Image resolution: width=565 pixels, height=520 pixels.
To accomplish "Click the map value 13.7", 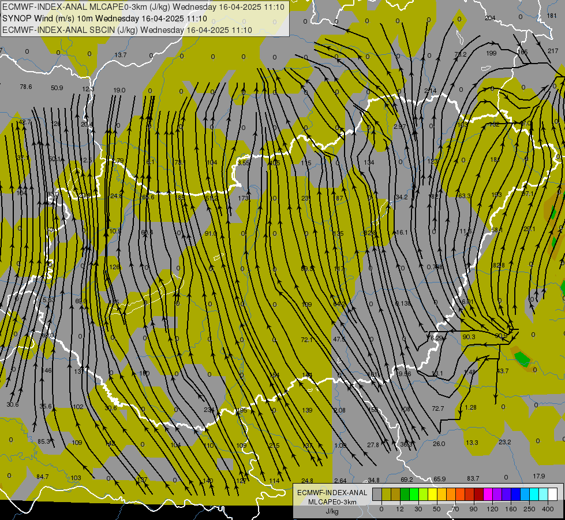I will 121,55.
